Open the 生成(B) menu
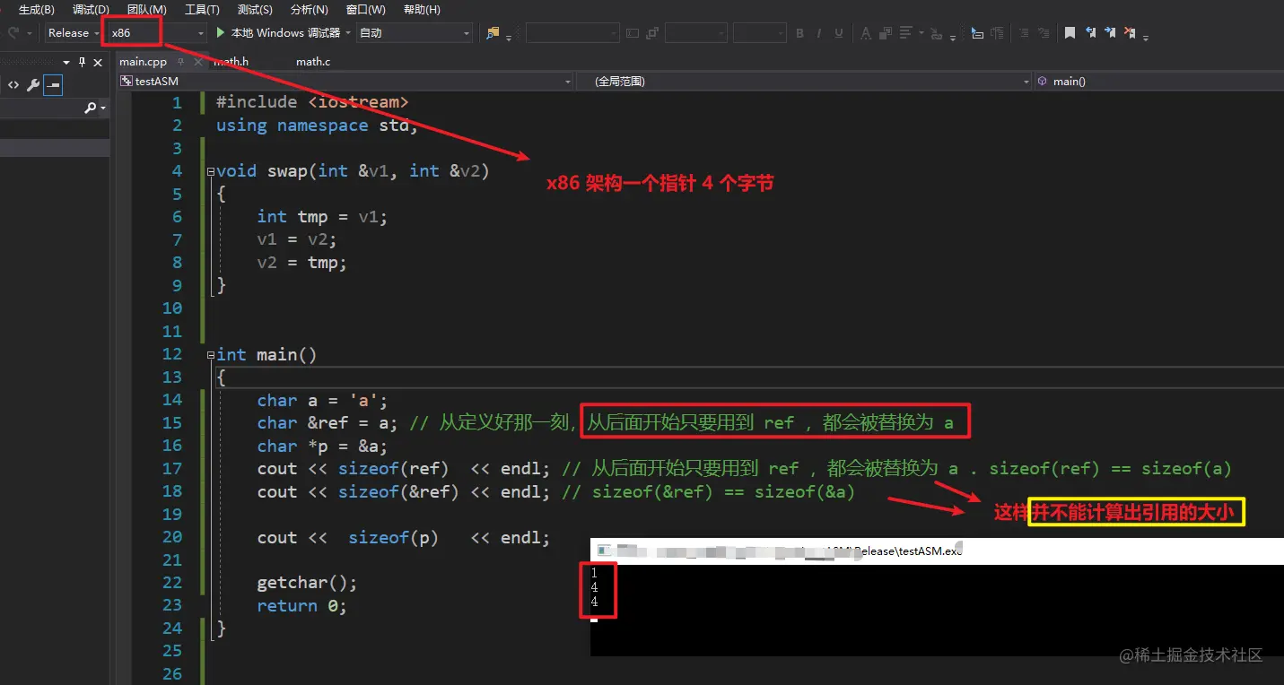Screen dimensions: 1284x685 click(36, 10)
